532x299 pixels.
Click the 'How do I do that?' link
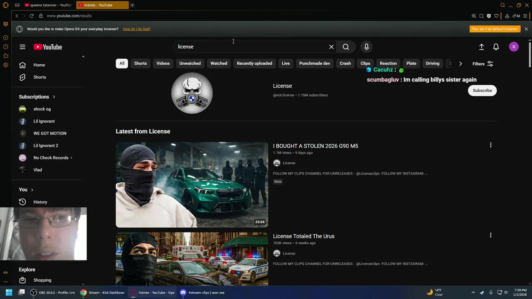click(x=137, y=29)
